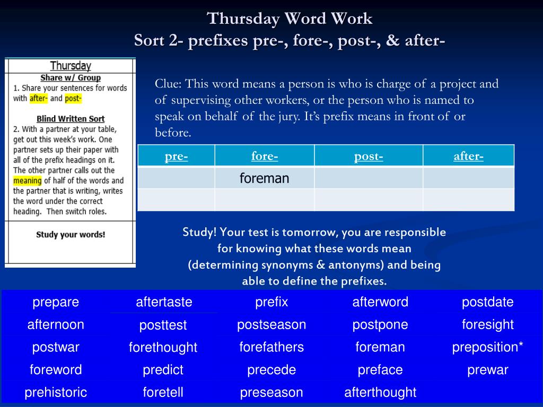This screenshot has height=407, width=543.
Task: Click the highlighted 'post-' in the card
Action: [x=73, y=98]
